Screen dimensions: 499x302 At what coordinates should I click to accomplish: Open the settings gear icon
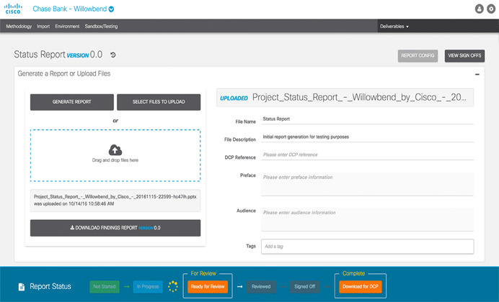point(491,9)
